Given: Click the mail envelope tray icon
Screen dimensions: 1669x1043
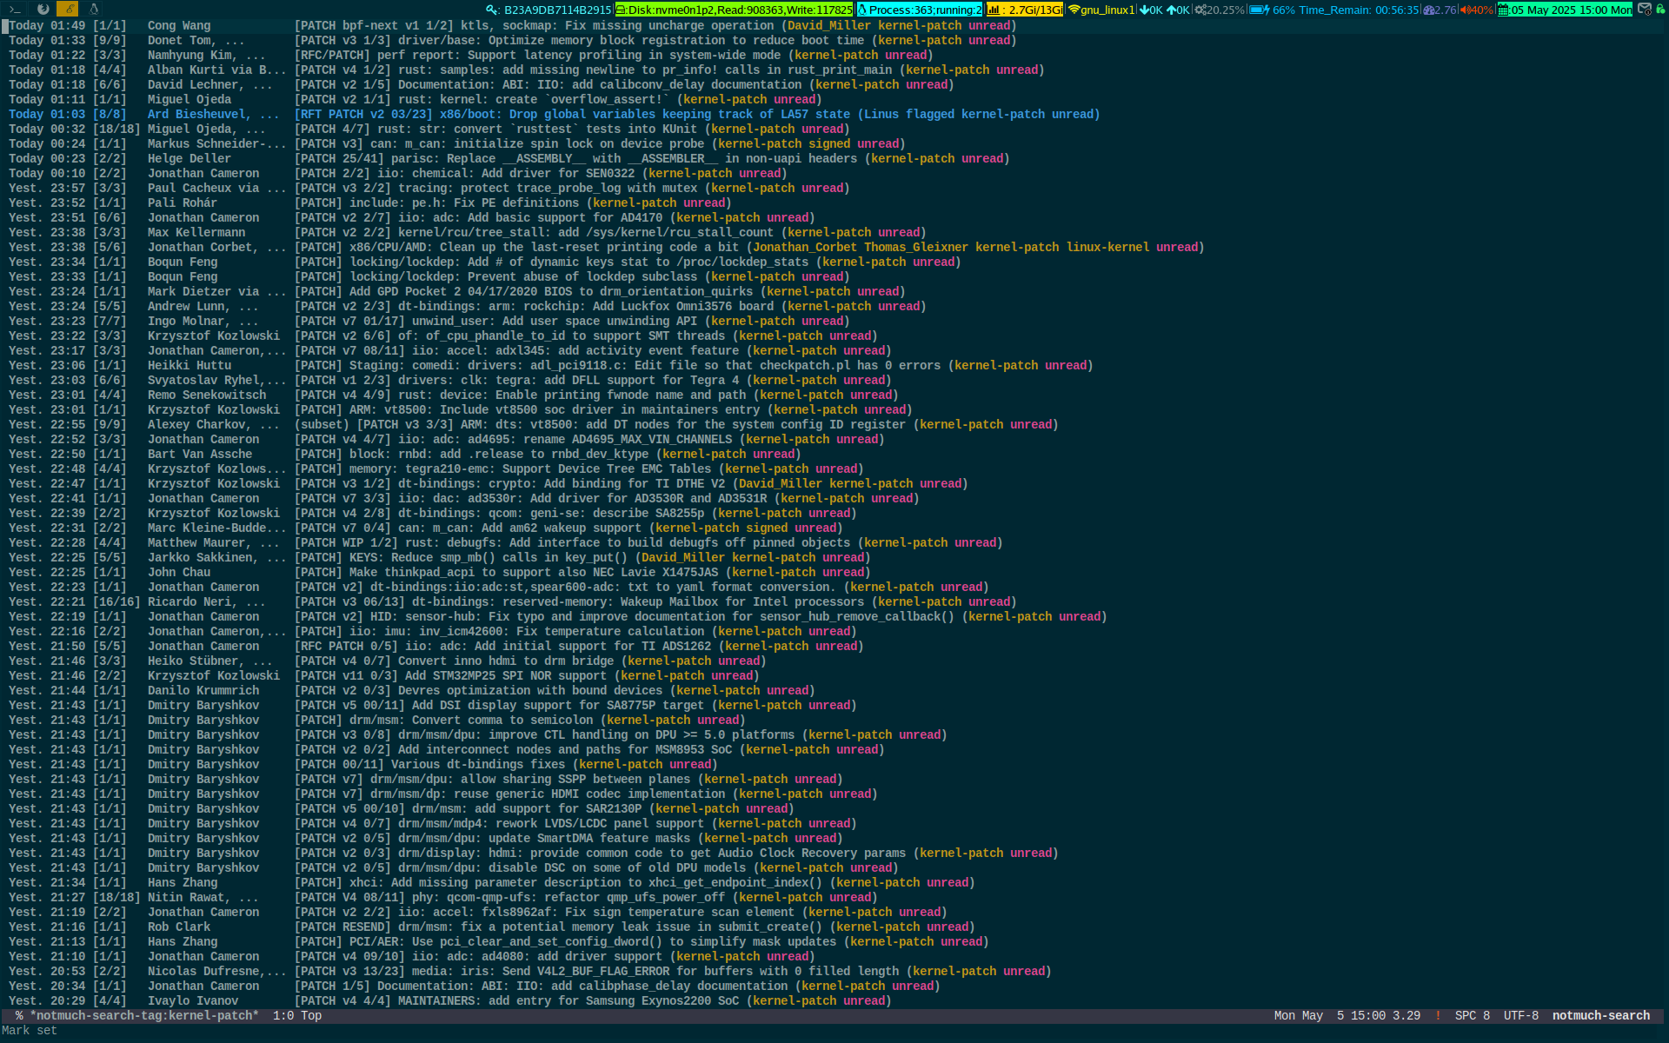Looking at the screenshot, I should 1645,9.
